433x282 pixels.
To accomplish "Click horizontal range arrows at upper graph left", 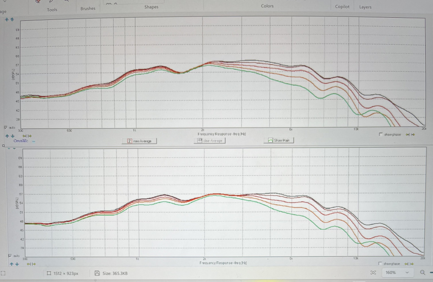I will (x=26, y=135).
